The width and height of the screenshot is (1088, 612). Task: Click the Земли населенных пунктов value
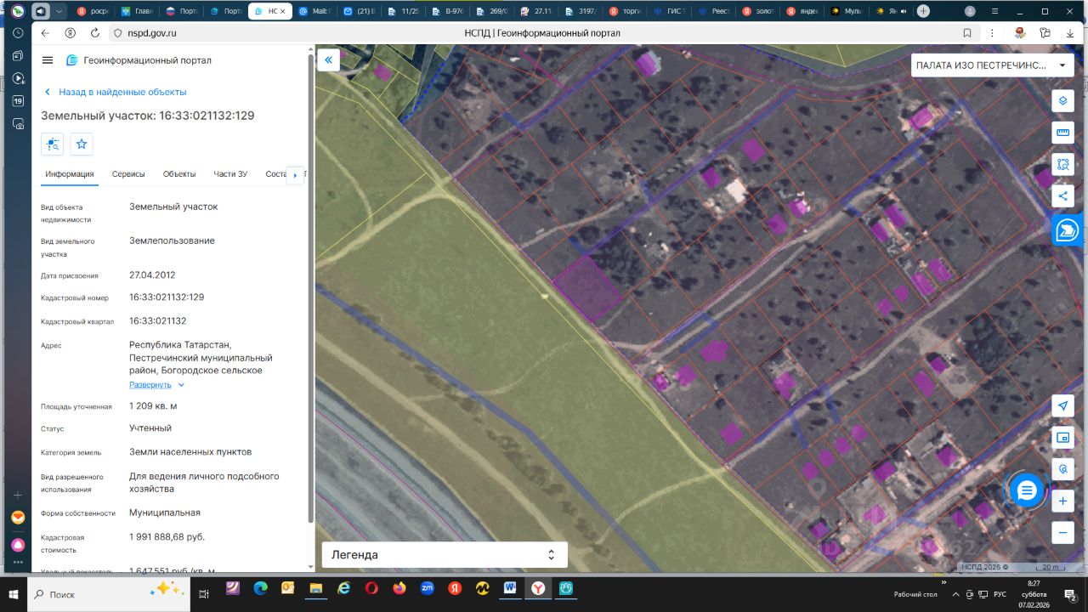(x=190, y=452)
